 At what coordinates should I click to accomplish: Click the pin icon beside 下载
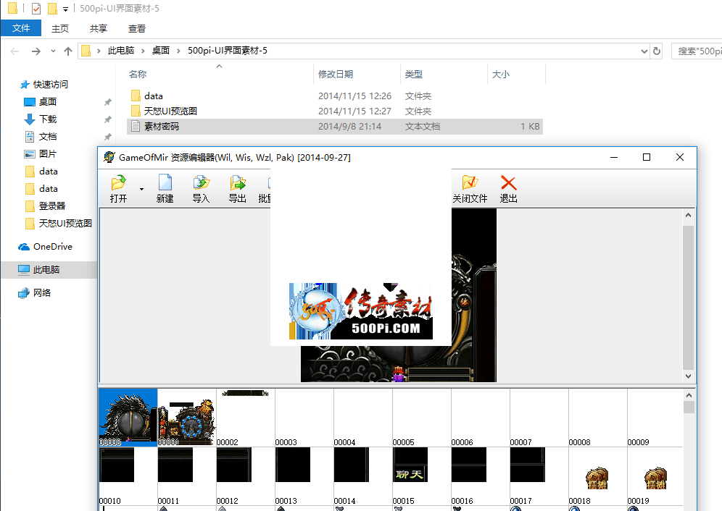[108, 119]
